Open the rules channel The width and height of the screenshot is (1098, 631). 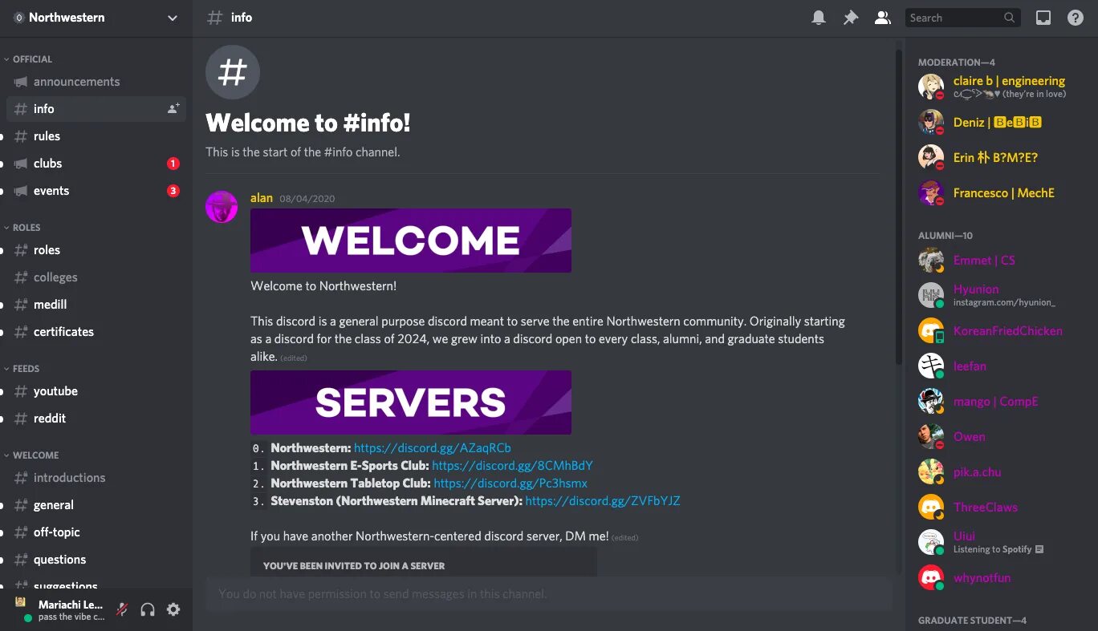[96, 136]
